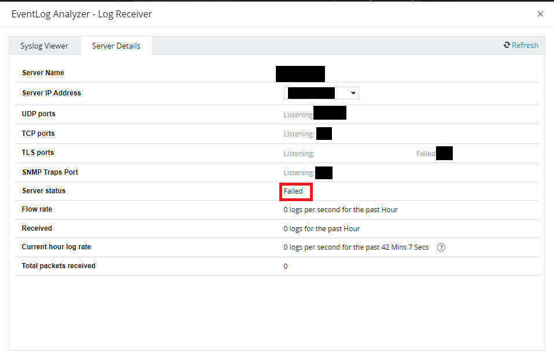Click 'Listening:' text in TCP ports row

click(x=299, y=134)
